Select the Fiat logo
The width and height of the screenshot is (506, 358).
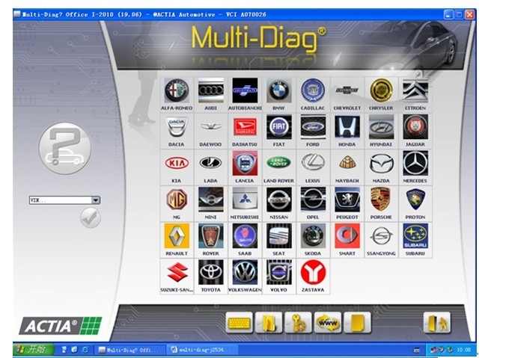point(278,127)
